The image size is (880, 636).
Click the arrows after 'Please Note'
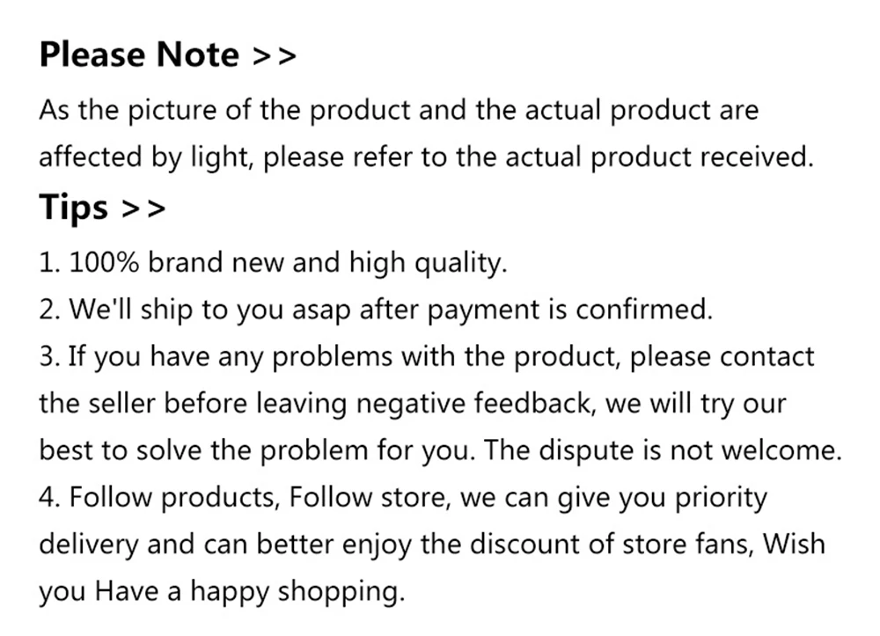275,56
